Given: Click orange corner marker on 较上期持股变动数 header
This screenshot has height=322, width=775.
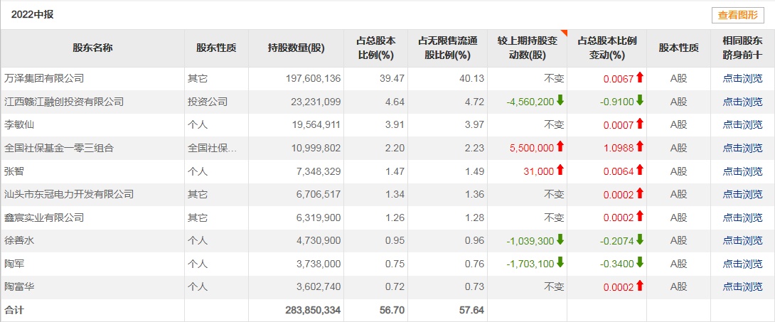Looking at the screenshot, I should [564, 33].
